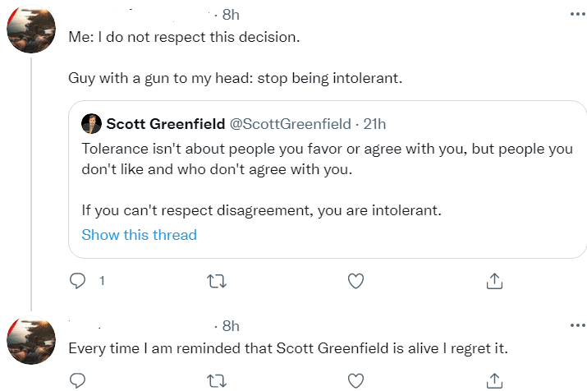Screen dimensions: 587x391
Task: Retweet the first tweet about the decision
Action: (216, 281)
